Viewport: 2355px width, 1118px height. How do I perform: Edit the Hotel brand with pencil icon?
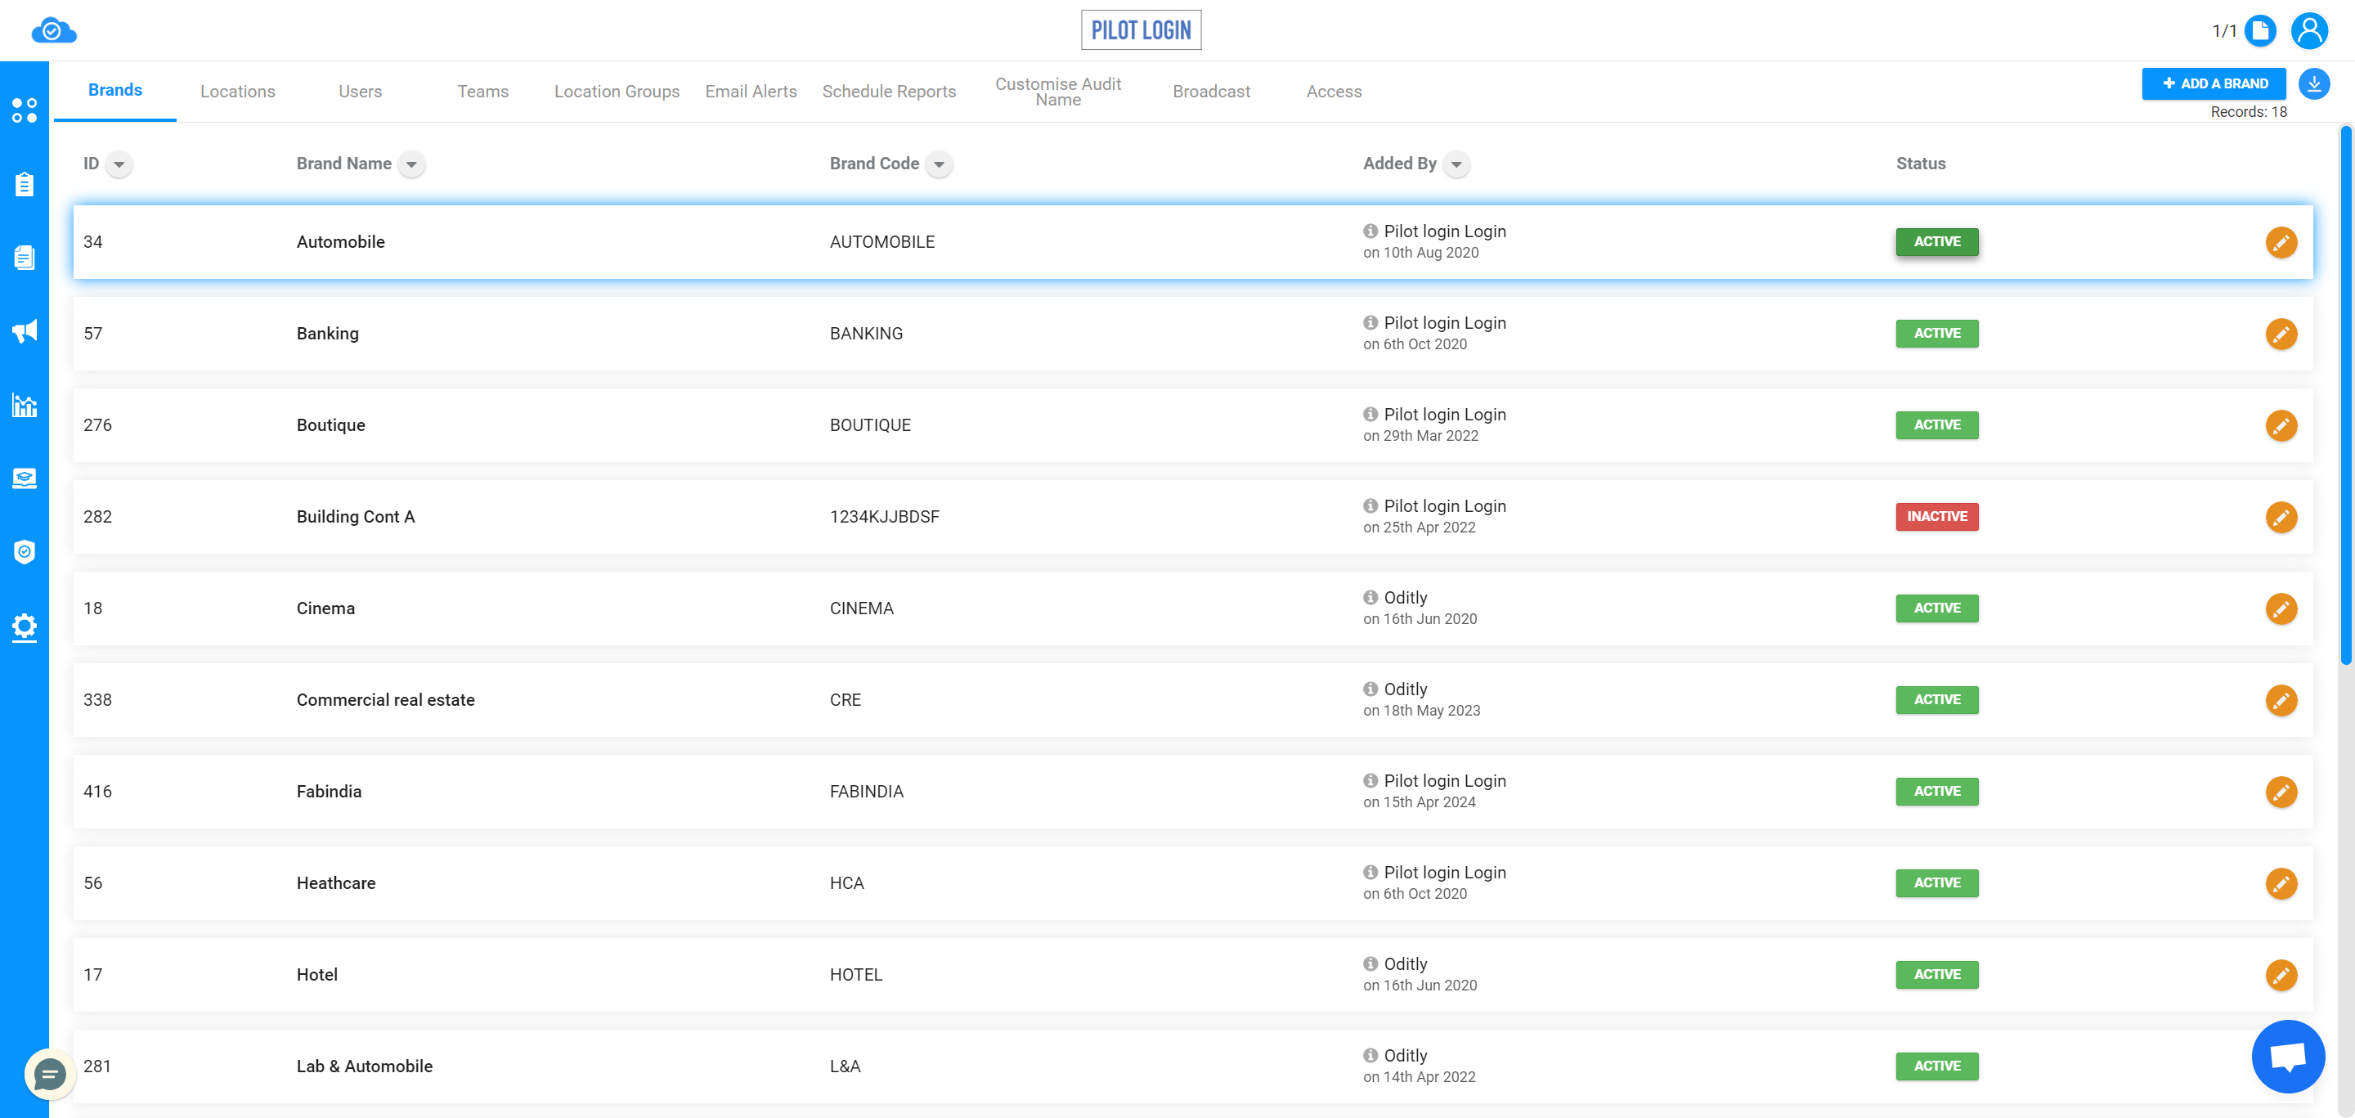[x=2281, y=976]
